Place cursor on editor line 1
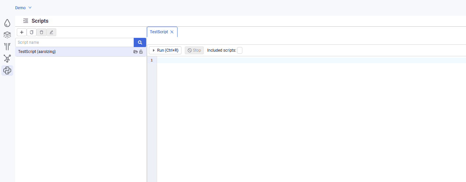 [311, 60]
